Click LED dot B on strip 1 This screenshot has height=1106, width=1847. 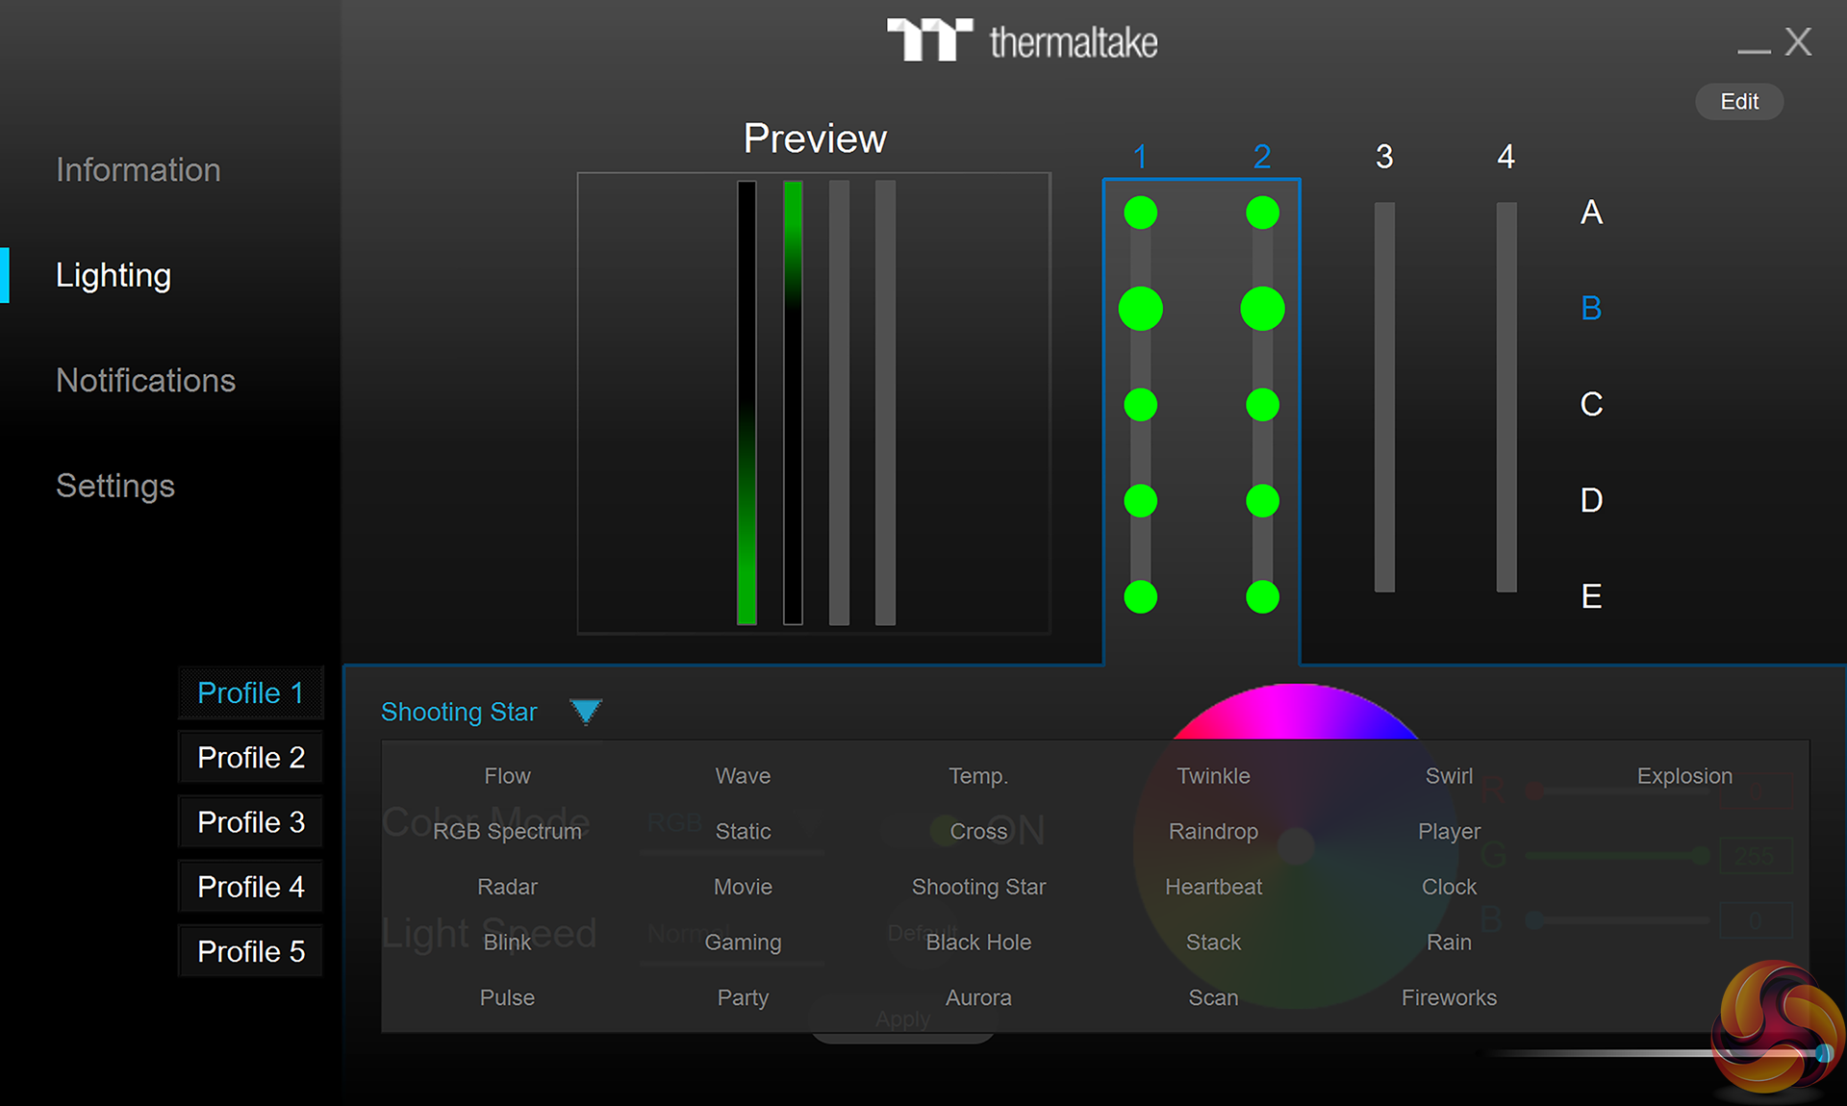[1140, 309]
